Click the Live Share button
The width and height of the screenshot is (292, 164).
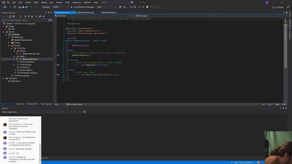pos(277,7)
